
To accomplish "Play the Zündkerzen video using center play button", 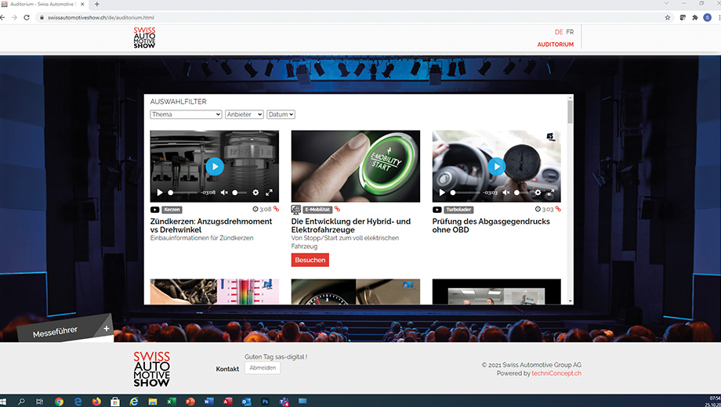I will pyautogui.click(x=215, y=166).
